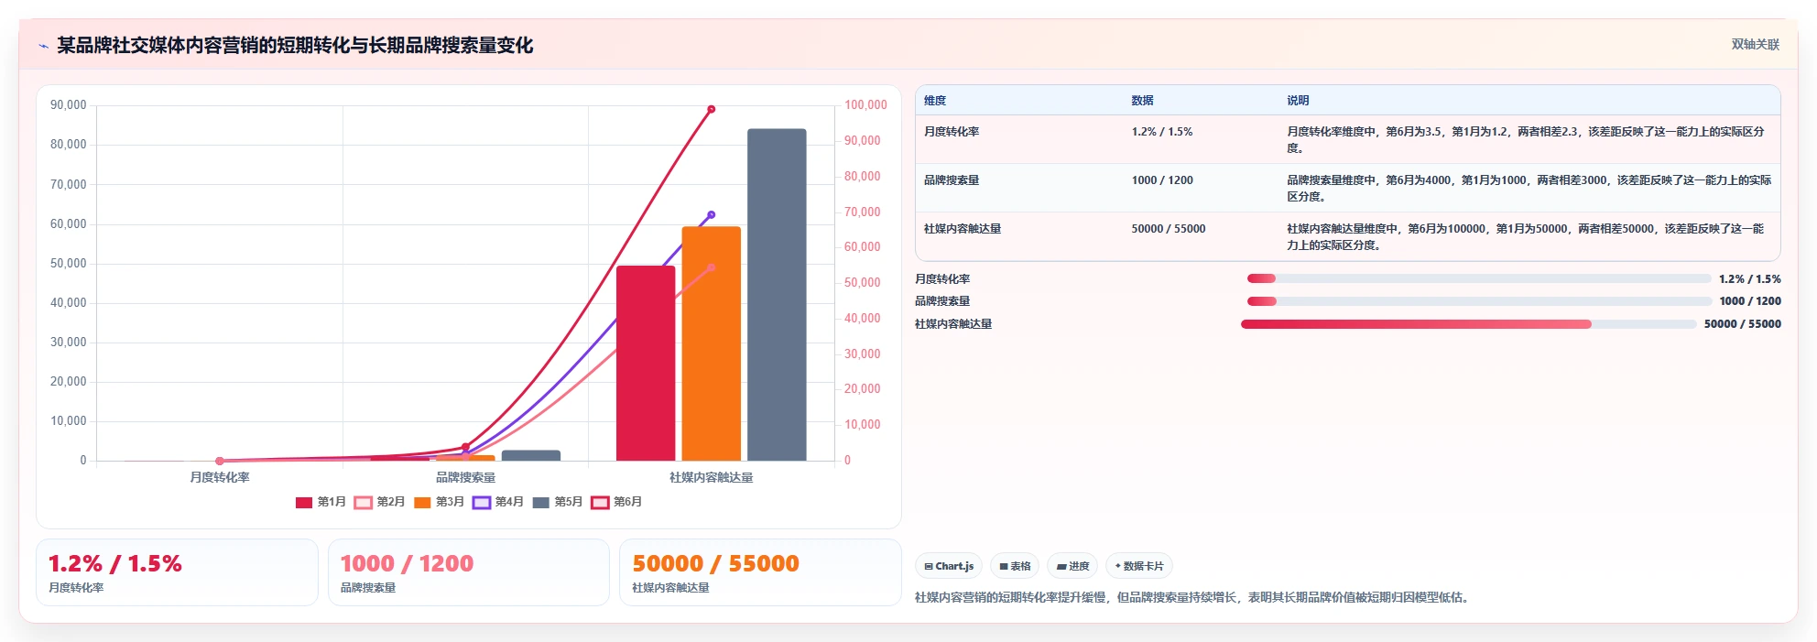Toggle the 第5月 legend swatch
This screenshot has width=1817, height=642.
(541, 502)
